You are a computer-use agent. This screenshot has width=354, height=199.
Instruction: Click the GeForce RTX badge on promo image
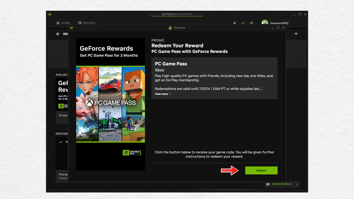click(132, 153)
